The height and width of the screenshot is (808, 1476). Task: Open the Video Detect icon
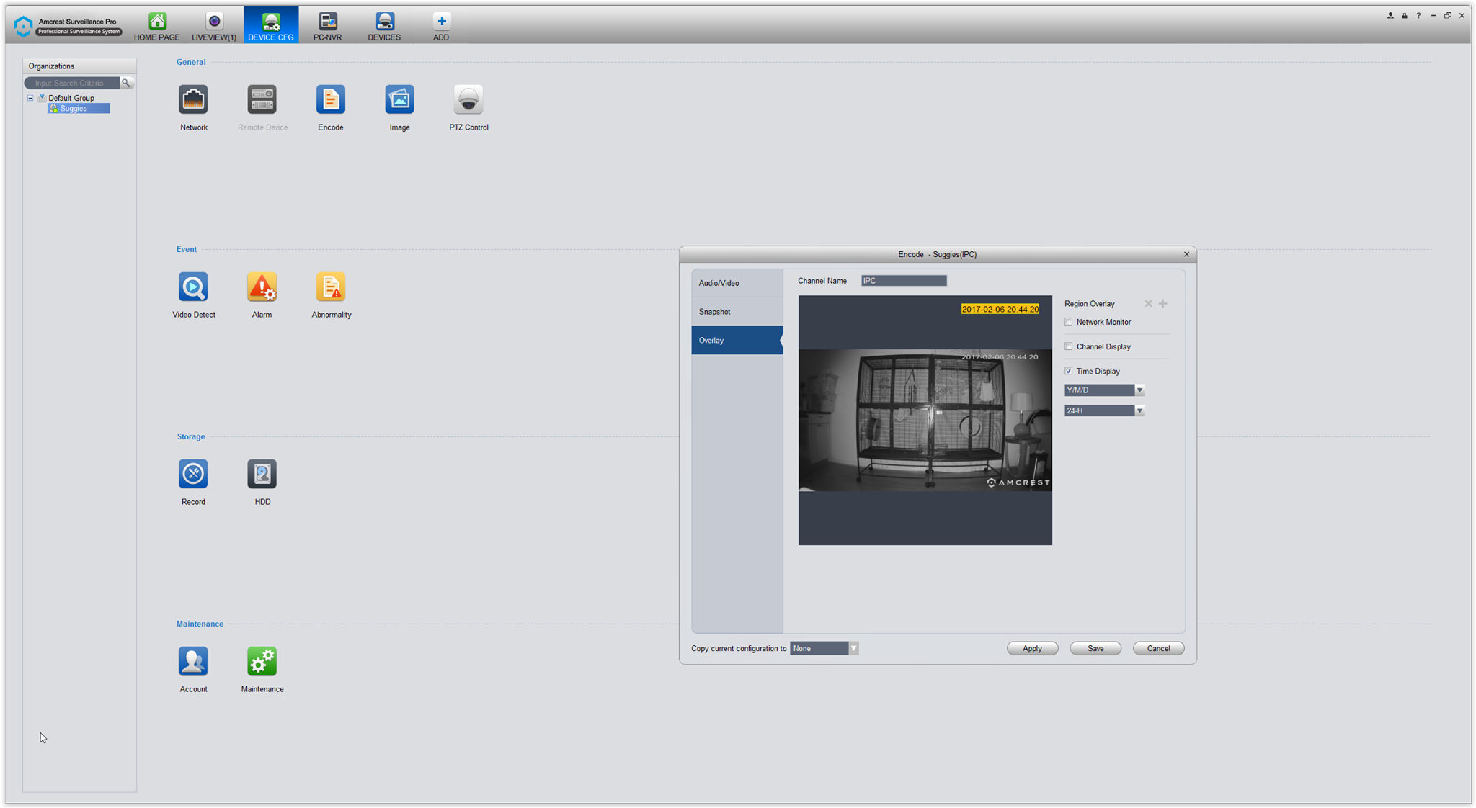click(x=193, y=287)
